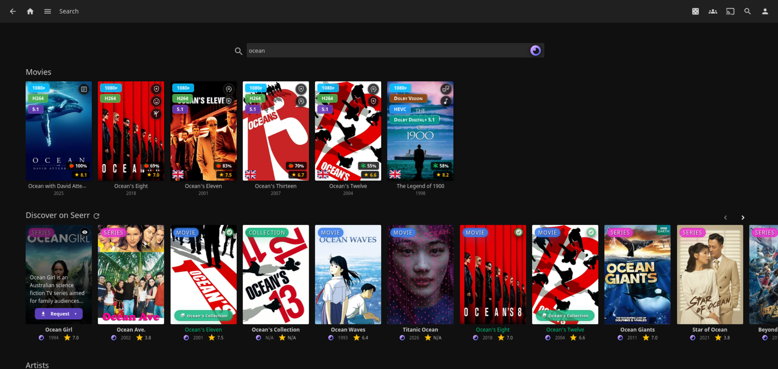Click the Request button on the Ocean Girl card
This screenshot has height=369, width=778.
(55, 314)
